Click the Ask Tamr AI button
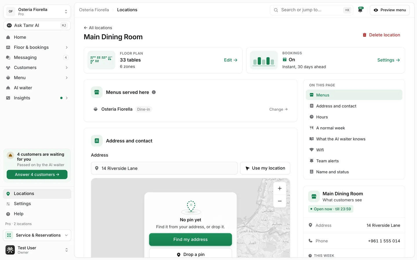Viewport: 417px width, 260px height. click(37, 25)
